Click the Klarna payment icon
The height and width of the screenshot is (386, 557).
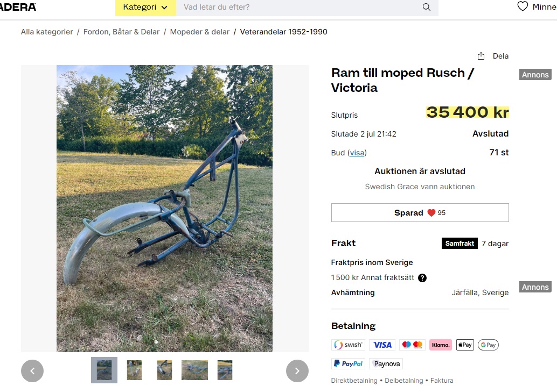coord(441,345)
